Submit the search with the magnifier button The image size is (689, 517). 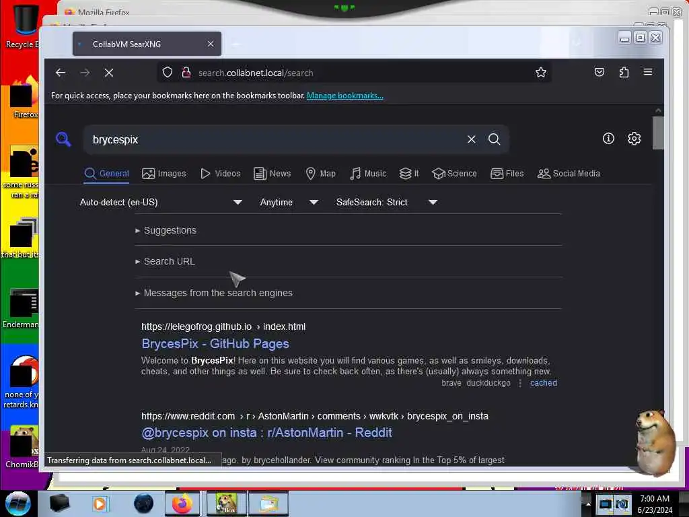[x=495, y=139]
